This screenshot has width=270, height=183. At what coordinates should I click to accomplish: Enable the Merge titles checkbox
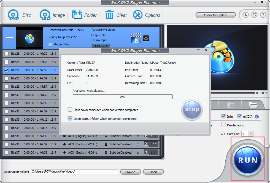[50, 44]
